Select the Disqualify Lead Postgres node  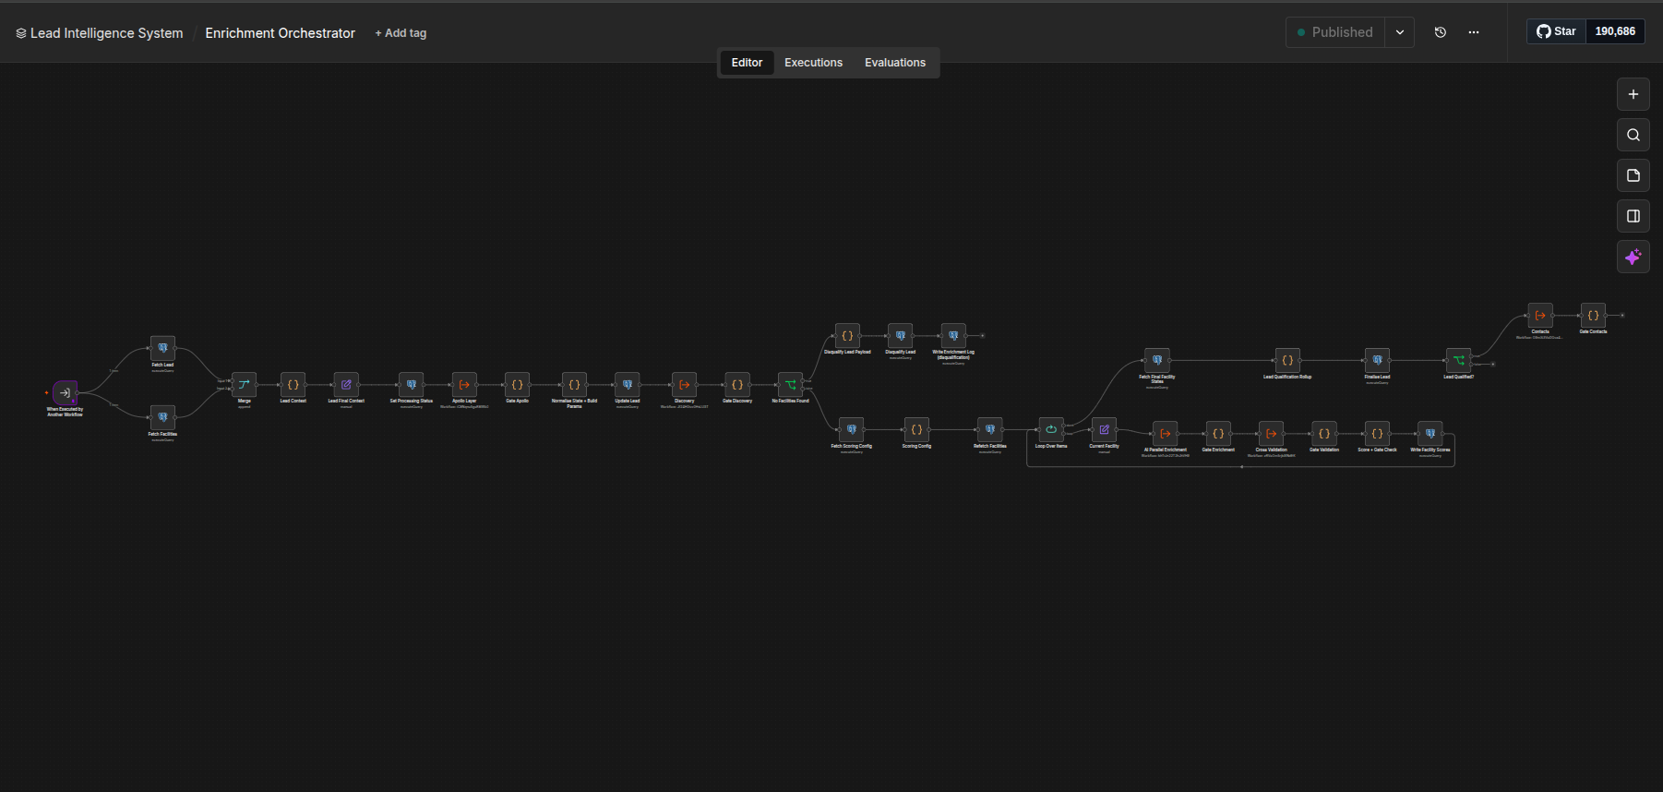901,336
